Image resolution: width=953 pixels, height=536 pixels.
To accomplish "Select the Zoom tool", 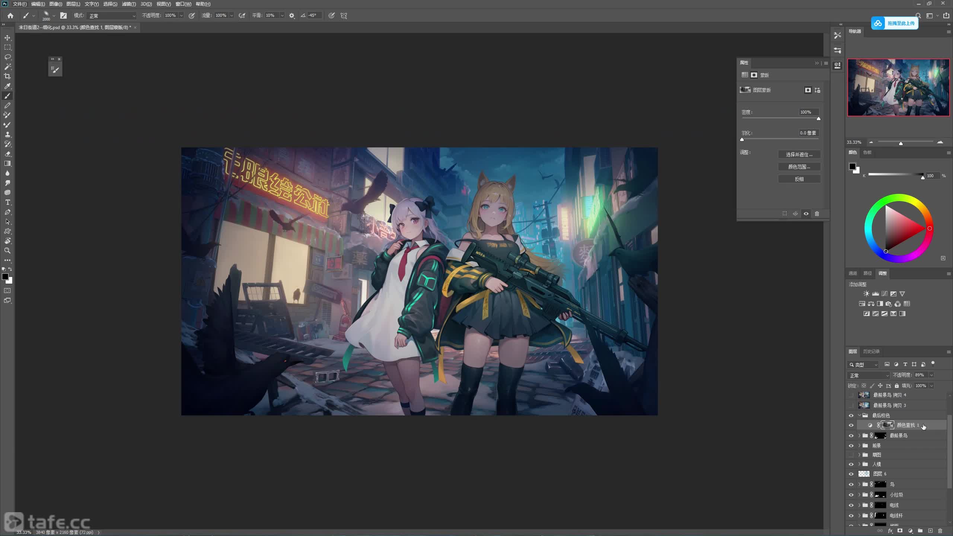I will (x=7, y=251).
